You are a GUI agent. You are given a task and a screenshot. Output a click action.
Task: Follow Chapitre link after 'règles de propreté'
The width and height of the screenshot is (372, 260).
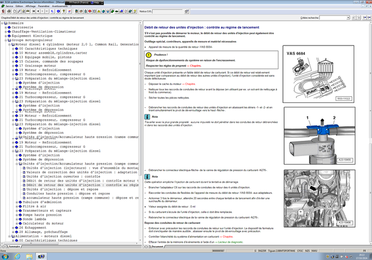coord(195,66)
